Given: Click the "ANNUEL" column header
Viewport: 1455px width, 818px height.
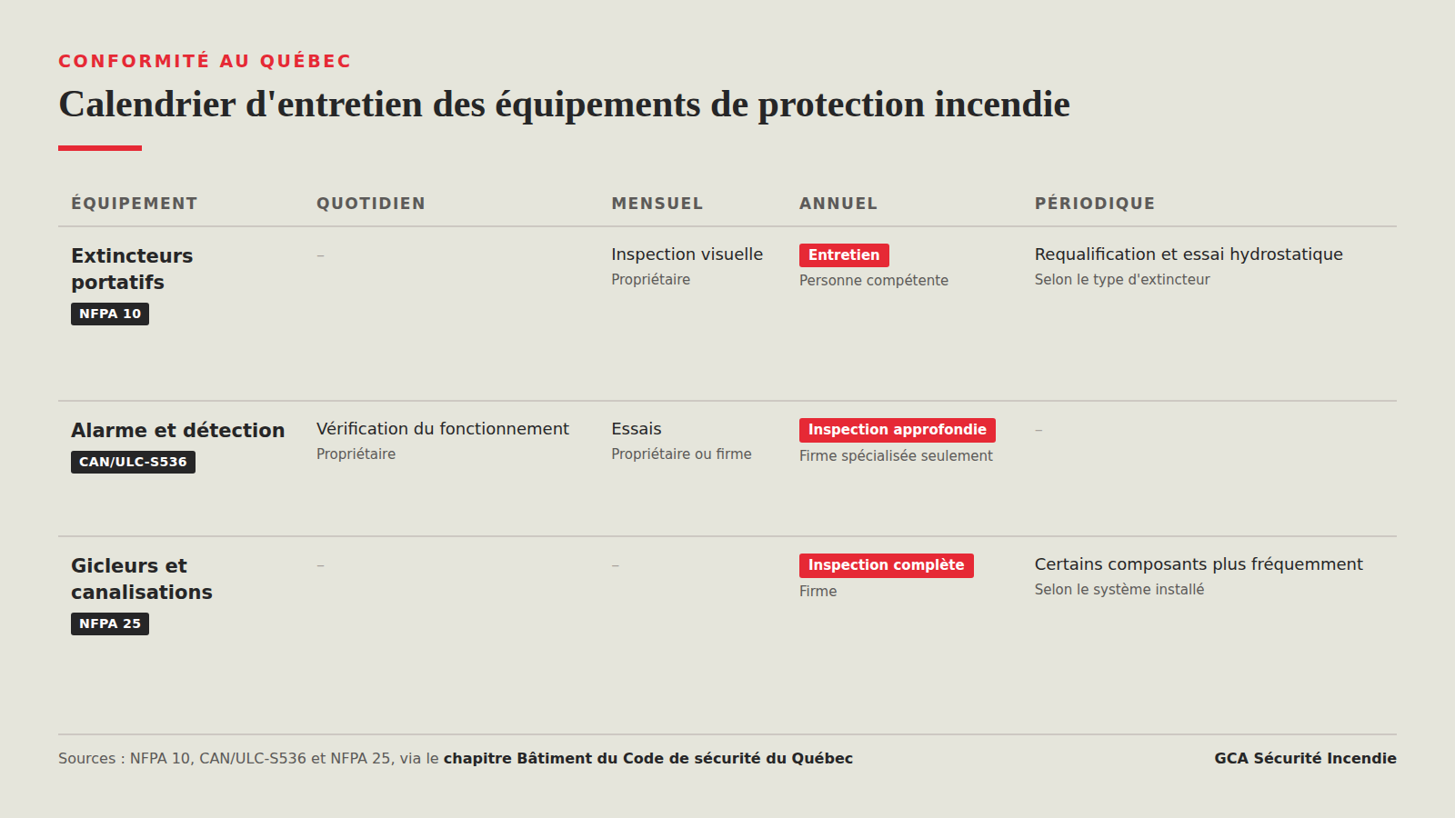Looking at the screenshot, I should click(838, 204).
